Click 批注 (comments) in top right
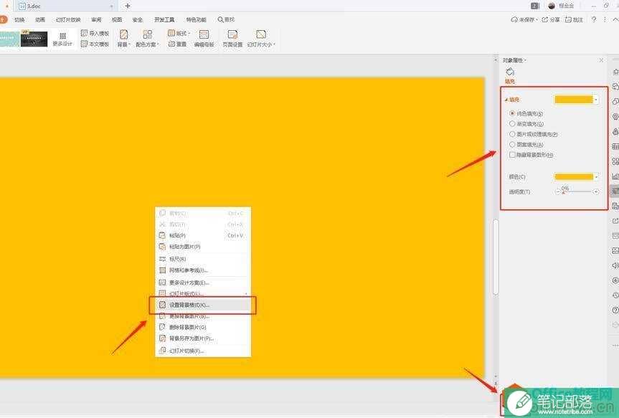 (574, 19)
